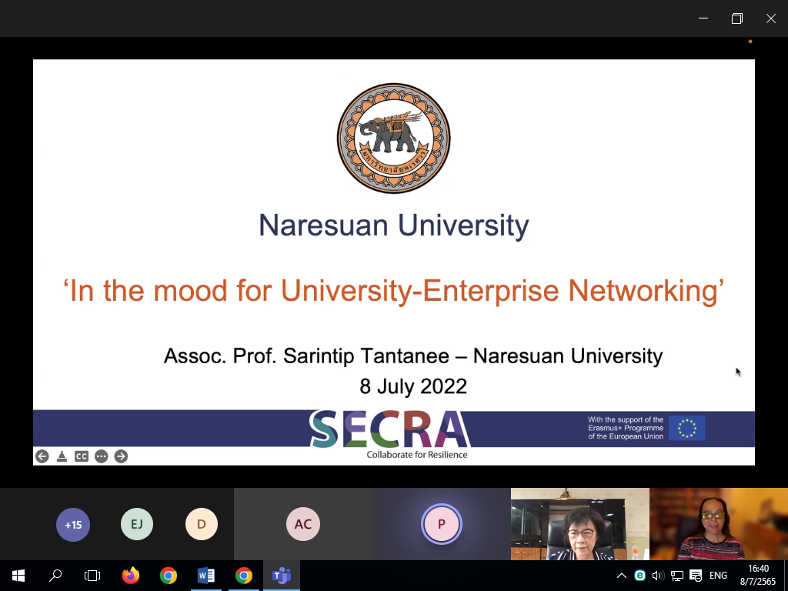This screenshot has width=788, height=591.
Task: Click the 'Collaborate for Resilience' tagline
Action: point(417,454)
